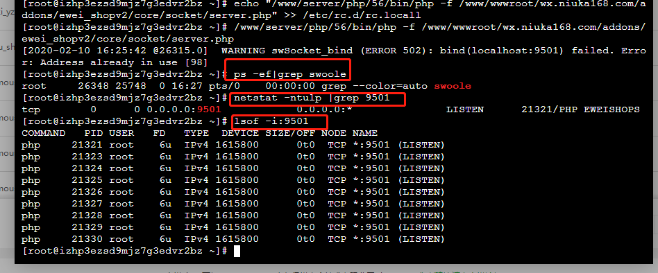Click the "ps -ef|grep swoole" command text
This screenshot has height=273, width=658.
point(289,75)
